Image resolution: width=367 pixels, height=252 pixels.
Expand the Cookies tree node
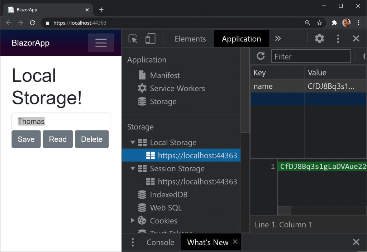pyautogui.click(x=133, y=220)
